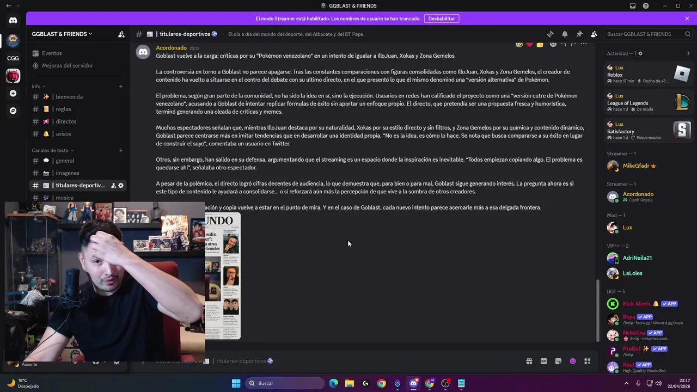Open Mejoras del servidor
697x392 pixels.
click(x=77, y=65)
